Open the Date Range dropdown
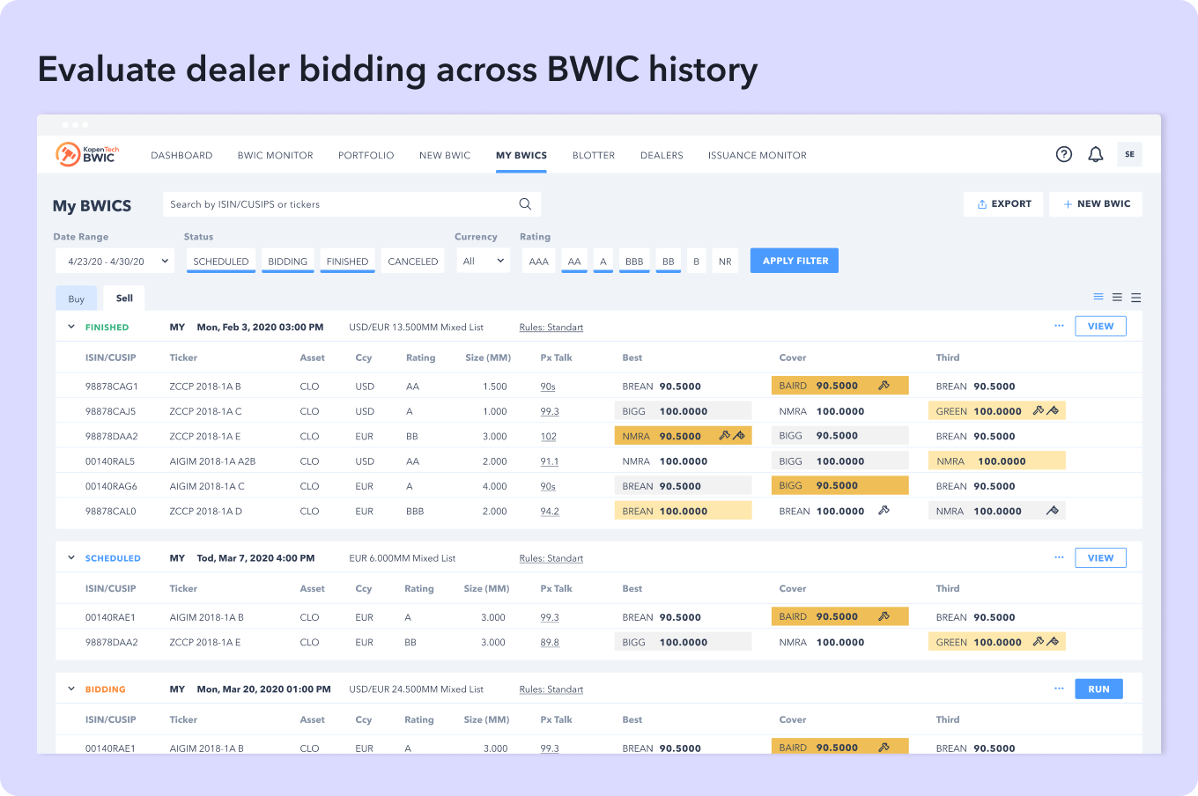The width and height of the screenshot is (1198, 796). click(x=115, y=262)
